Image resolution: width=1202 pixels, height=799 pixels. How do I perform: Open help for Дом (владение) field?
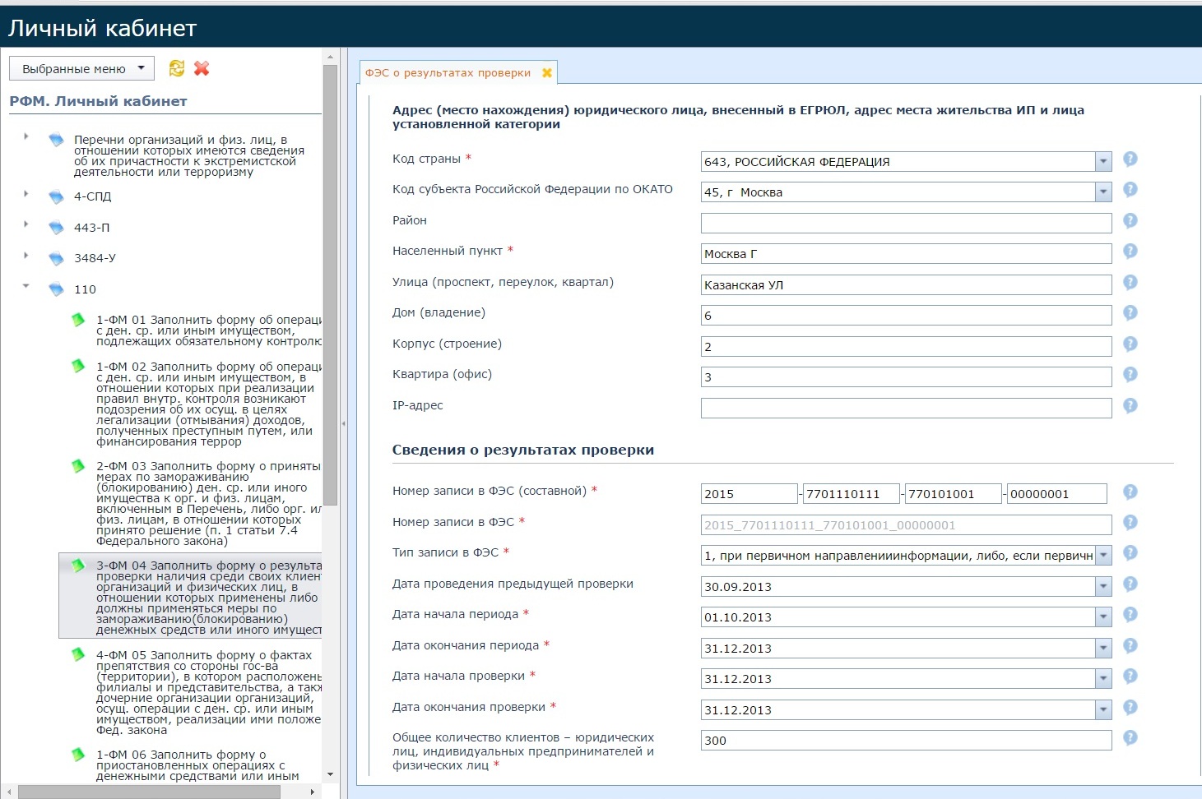[x=1130, y=312]
